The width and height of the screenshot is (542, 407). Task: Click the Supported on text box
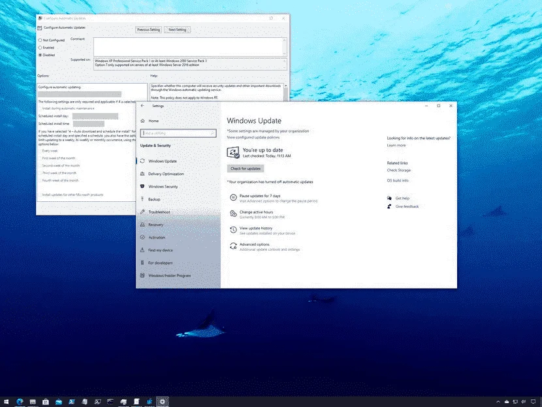[x=190, y=64]
